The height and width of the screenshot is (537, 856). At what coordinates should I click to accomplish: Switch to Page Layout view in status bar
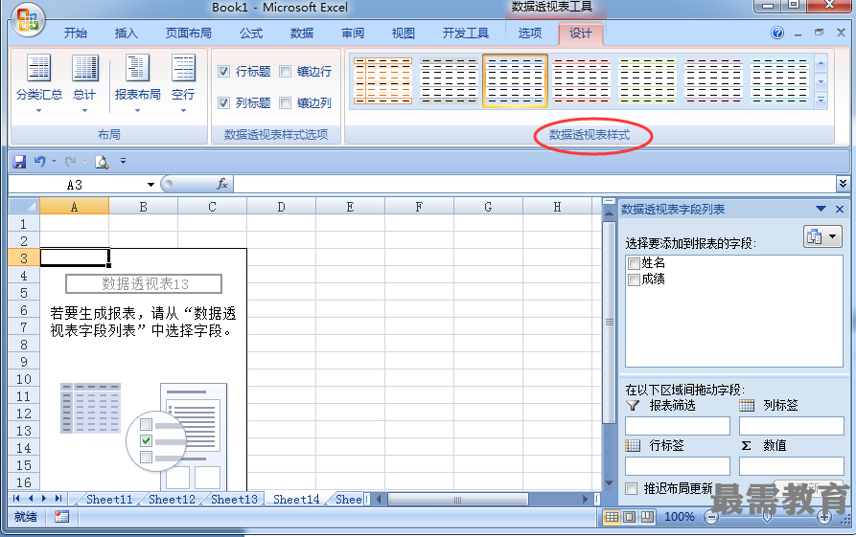pos(630,516)
